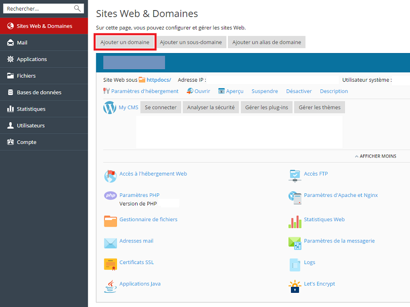Open the Let's Encrypt link
This screenshot has height=307, width=410.
[x=319, y=284]
